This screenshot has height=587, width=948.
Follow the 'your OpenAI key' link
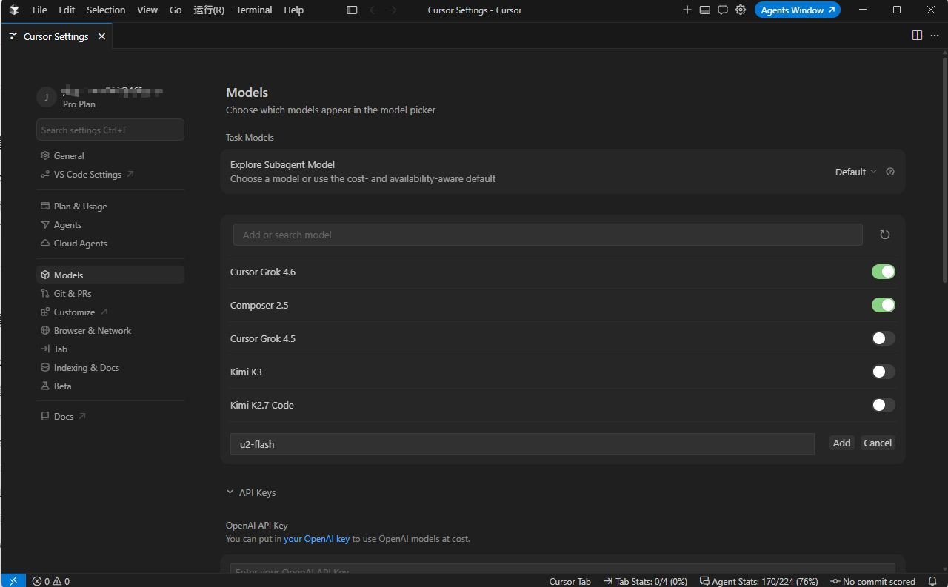(316, 539)
